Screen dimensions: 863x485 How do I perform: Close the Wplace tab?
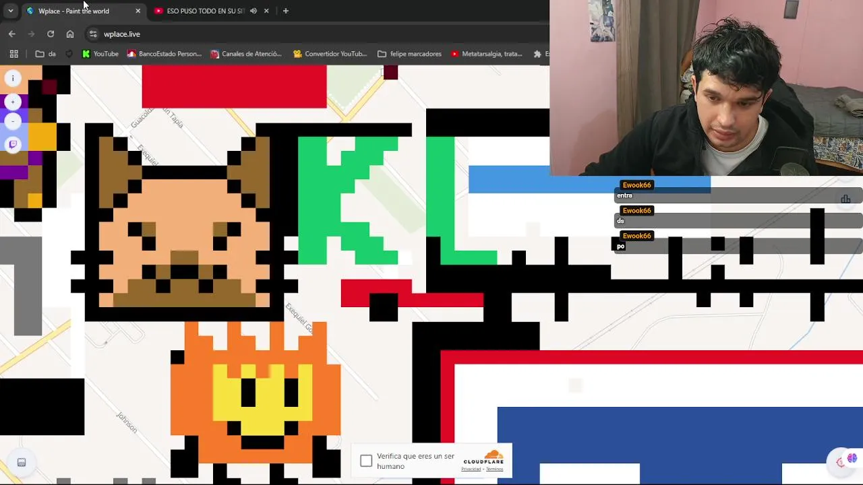[138, 11]
